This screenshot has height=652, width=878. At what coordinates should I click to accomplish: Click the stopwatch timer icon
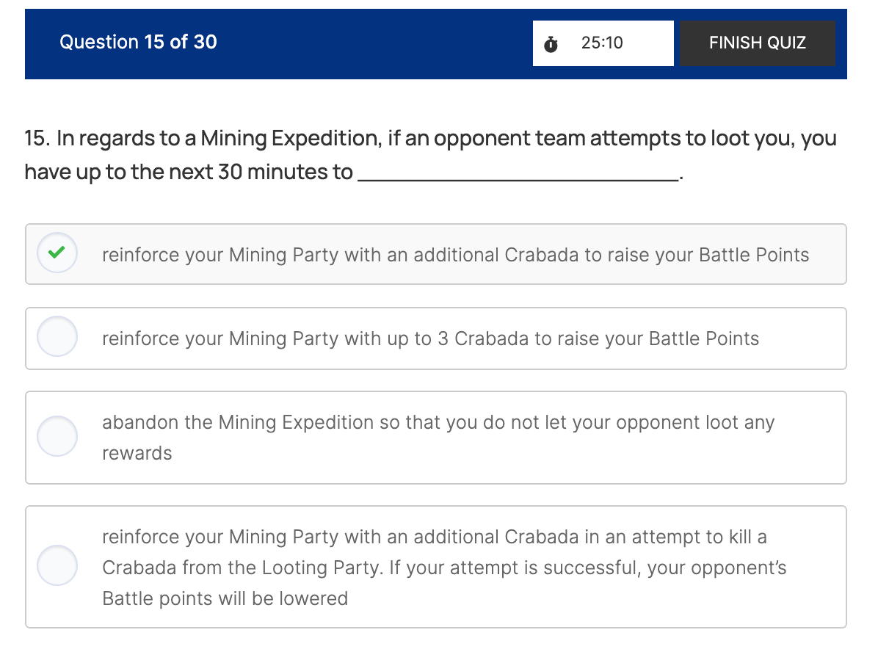point(551,44)
